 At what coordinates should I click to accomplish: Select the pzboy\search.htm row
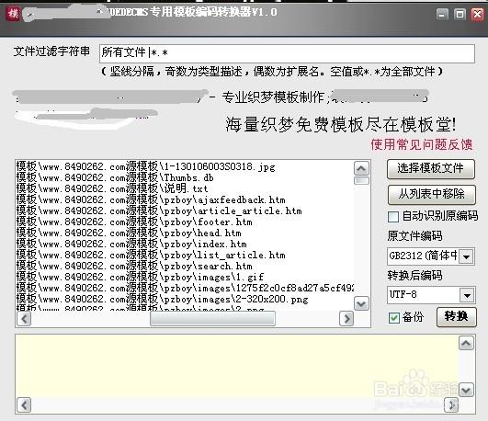click(x=185, y=266)
